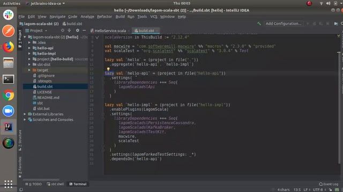
Task: Collapse the lagom-scala-sbt root node
Action: [25, 37]
